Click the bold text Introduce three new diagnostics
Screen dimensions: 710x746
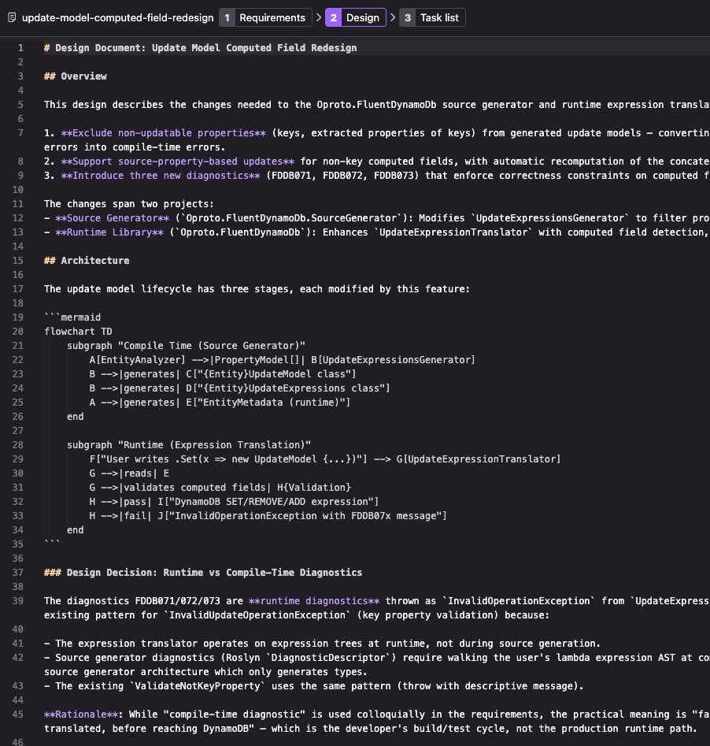coord(161,176)
